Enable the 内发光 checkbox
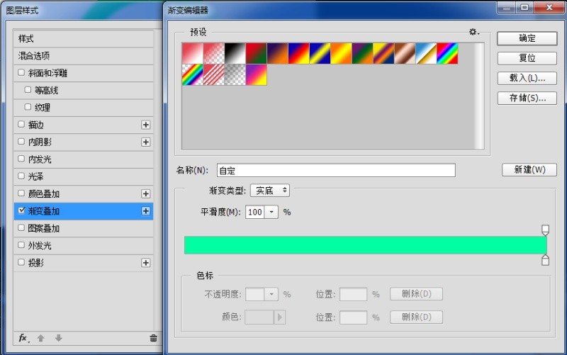Screen dimensions: 567x355 pyautogui.click(x=21, y=159)
